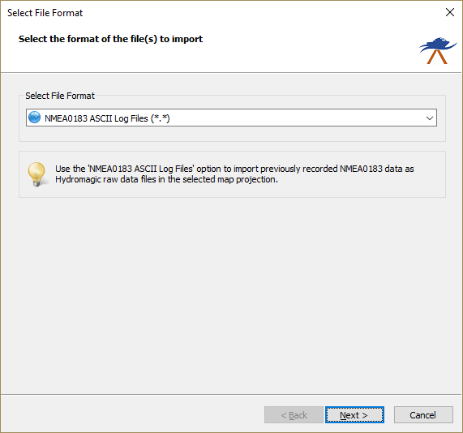Click the hint text mentioning NMEA0183 data
This screenshot has width=463, height=433.
(x=234, y=169)
